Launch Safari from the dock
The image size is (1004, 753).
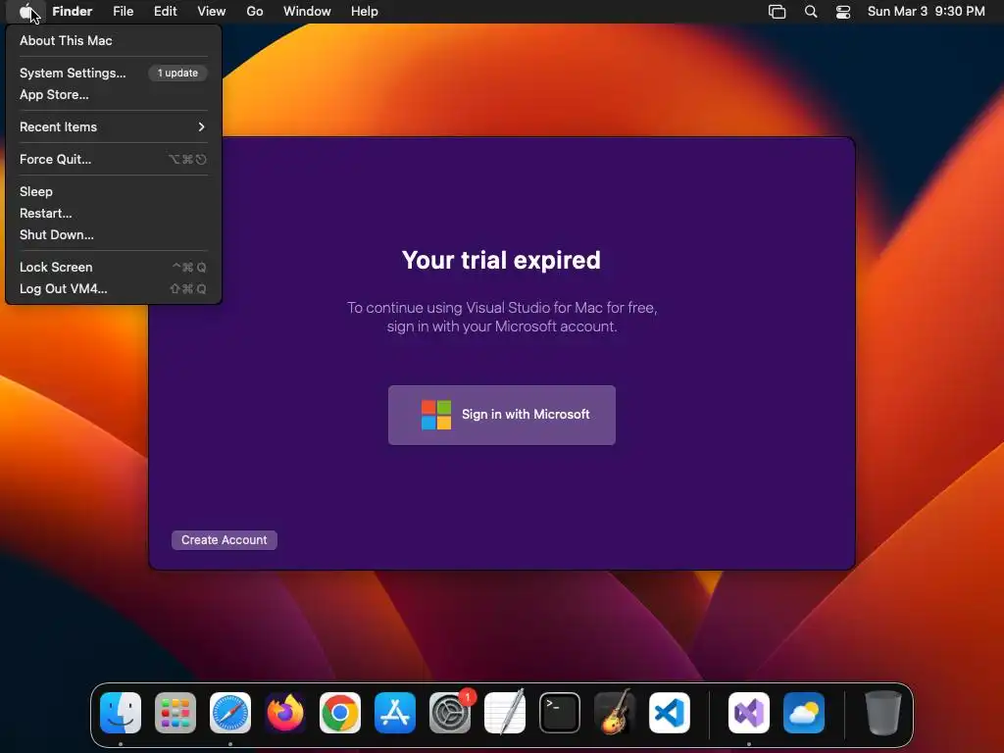pyautogui.click(x=230, y=713)
